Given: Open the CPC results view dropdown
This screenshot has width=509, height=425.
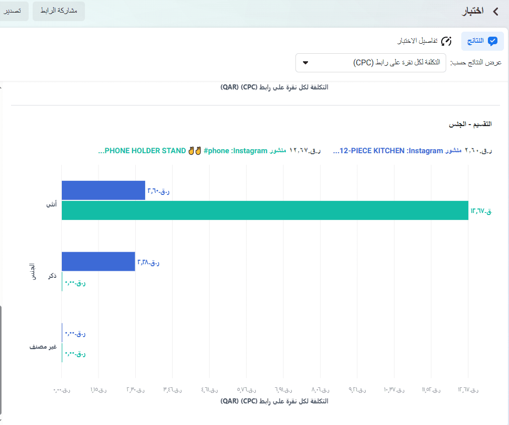Looking at the screenshot, I should point(371,63).
